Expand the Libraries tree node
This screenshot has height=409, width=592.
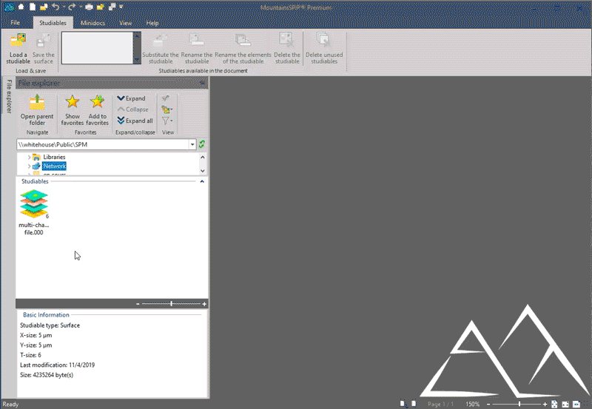29,157
